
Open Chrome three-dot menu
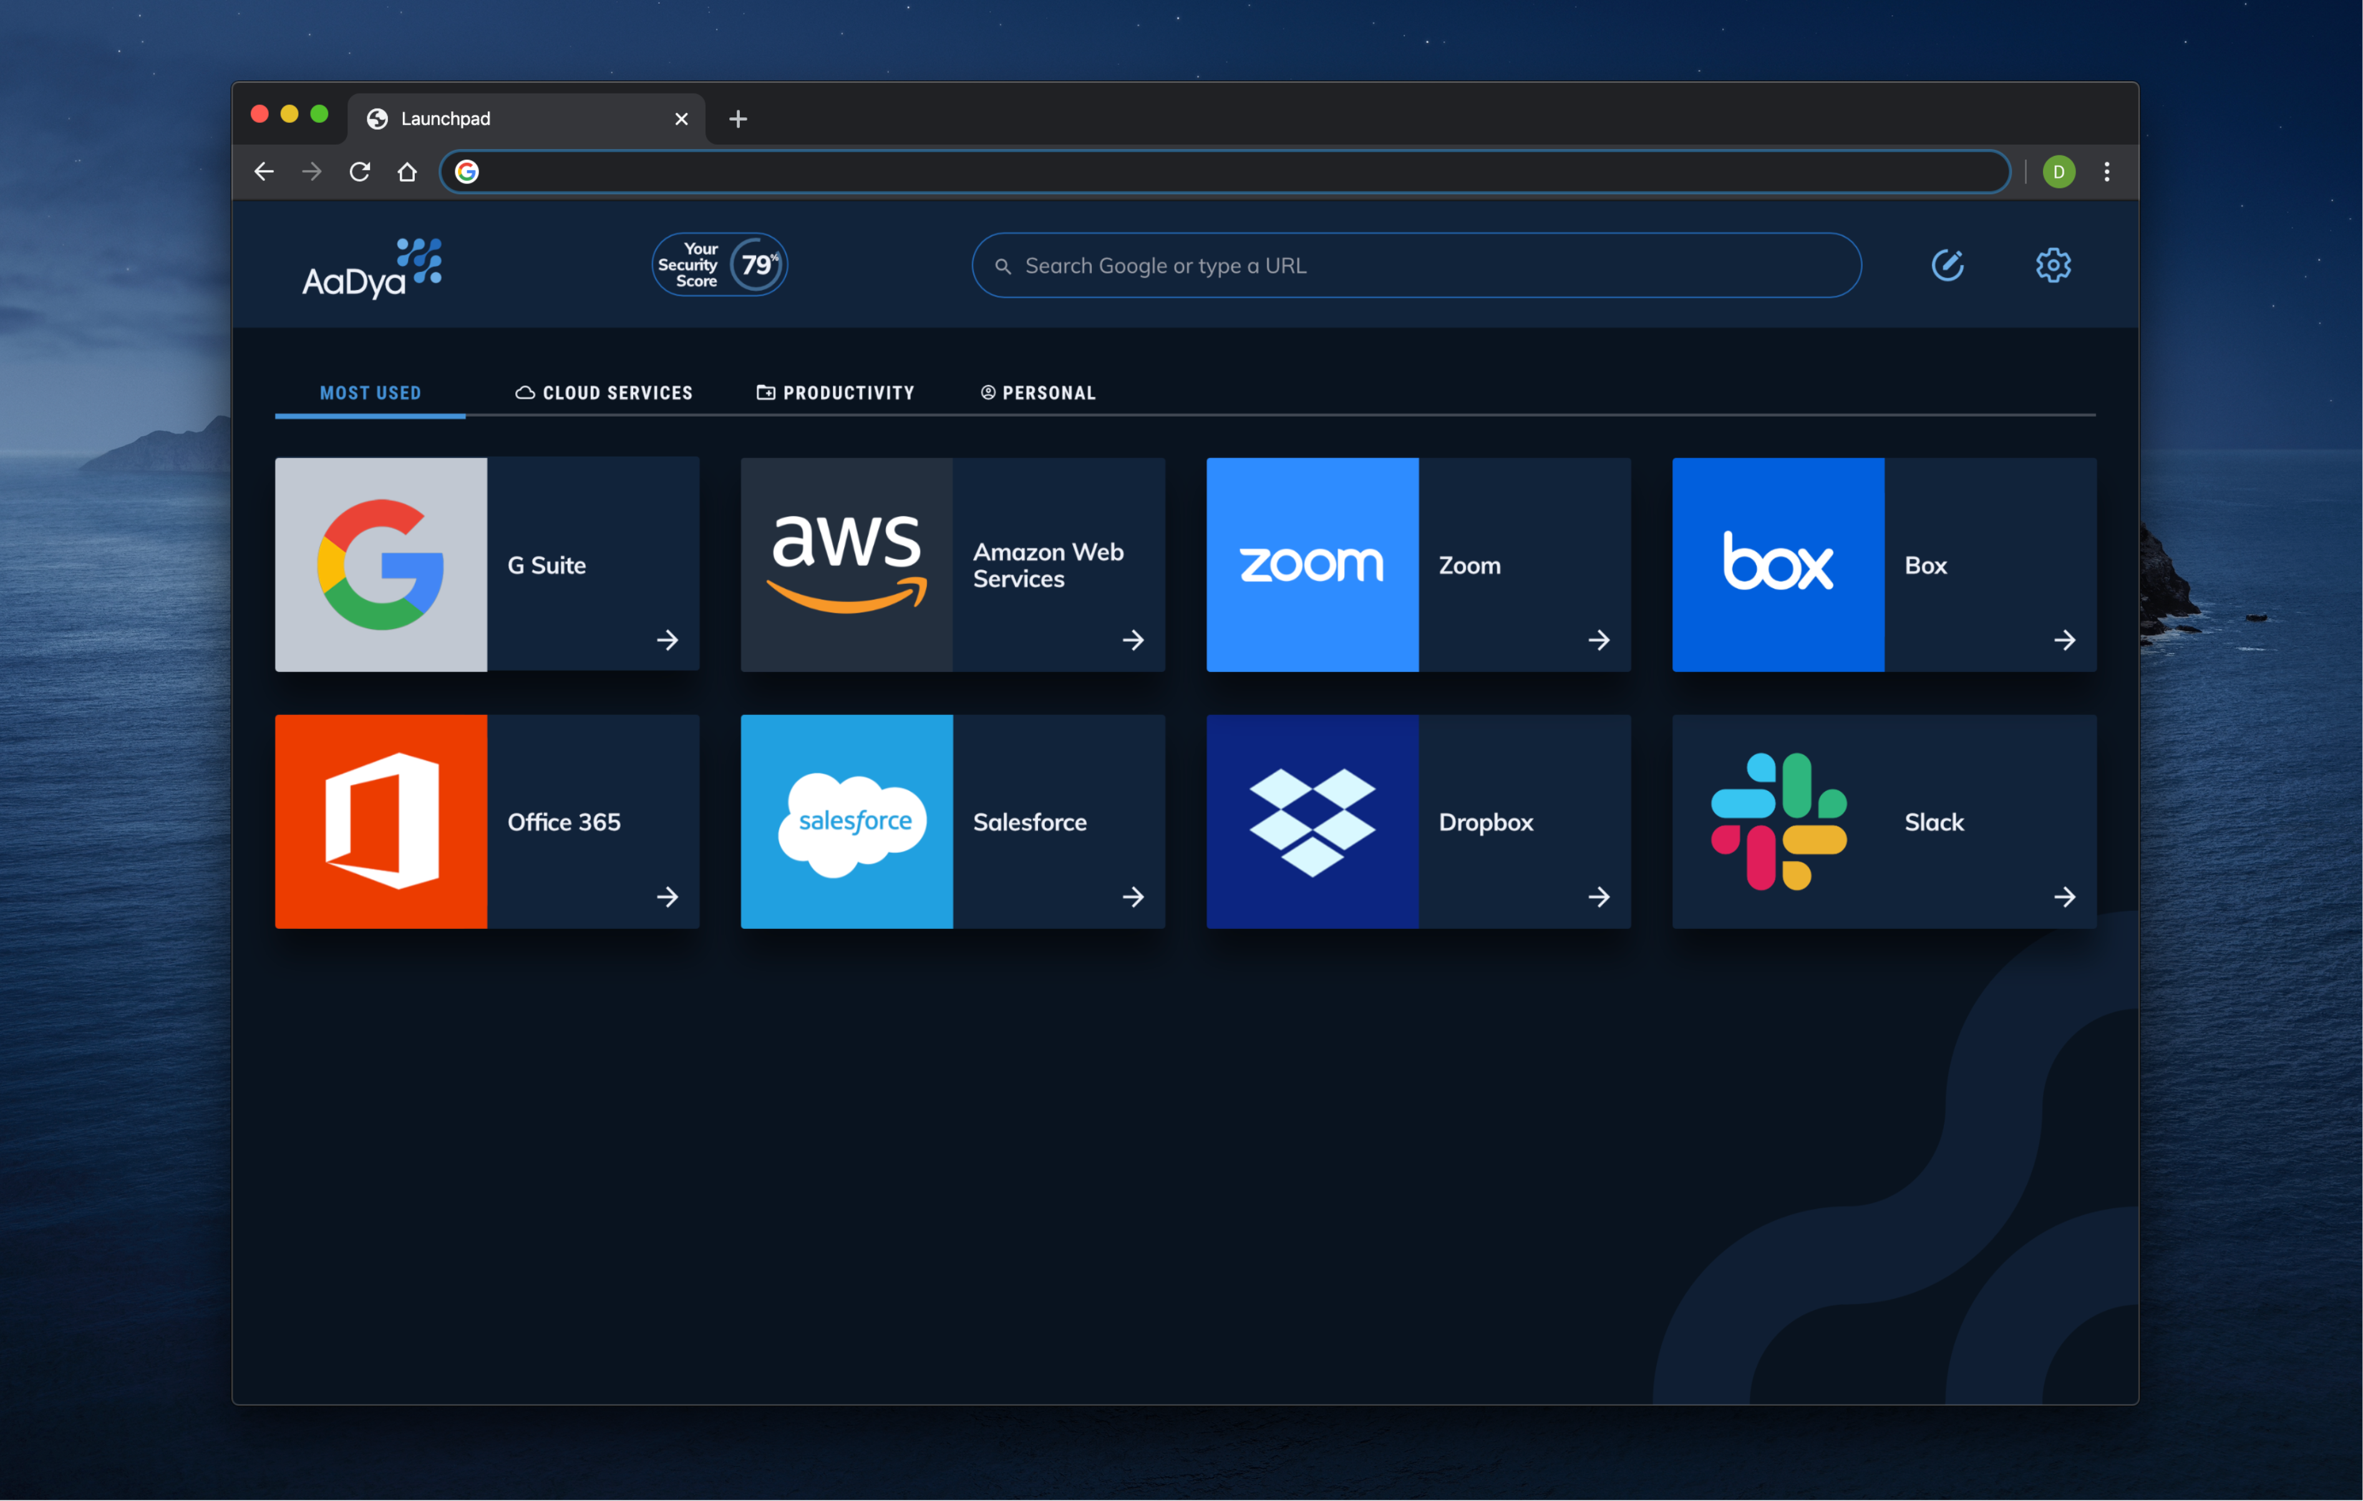[x=2106, y=172]
